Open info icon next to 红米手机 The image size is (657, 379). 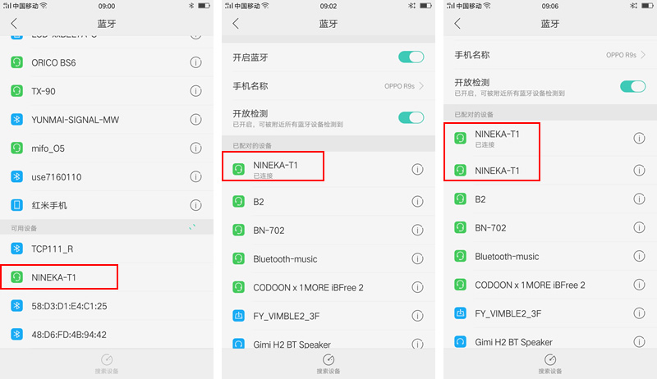click(x=195, y=205)
